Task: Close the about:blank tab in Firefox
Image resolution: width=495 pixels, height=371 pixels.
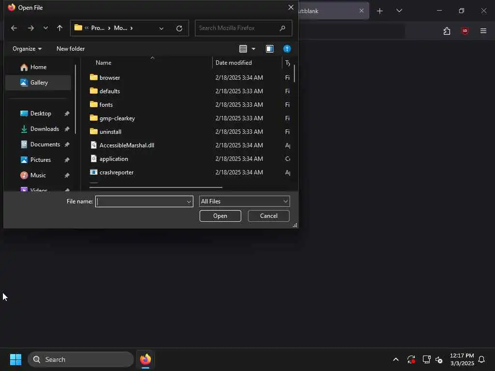Action: 362,11
